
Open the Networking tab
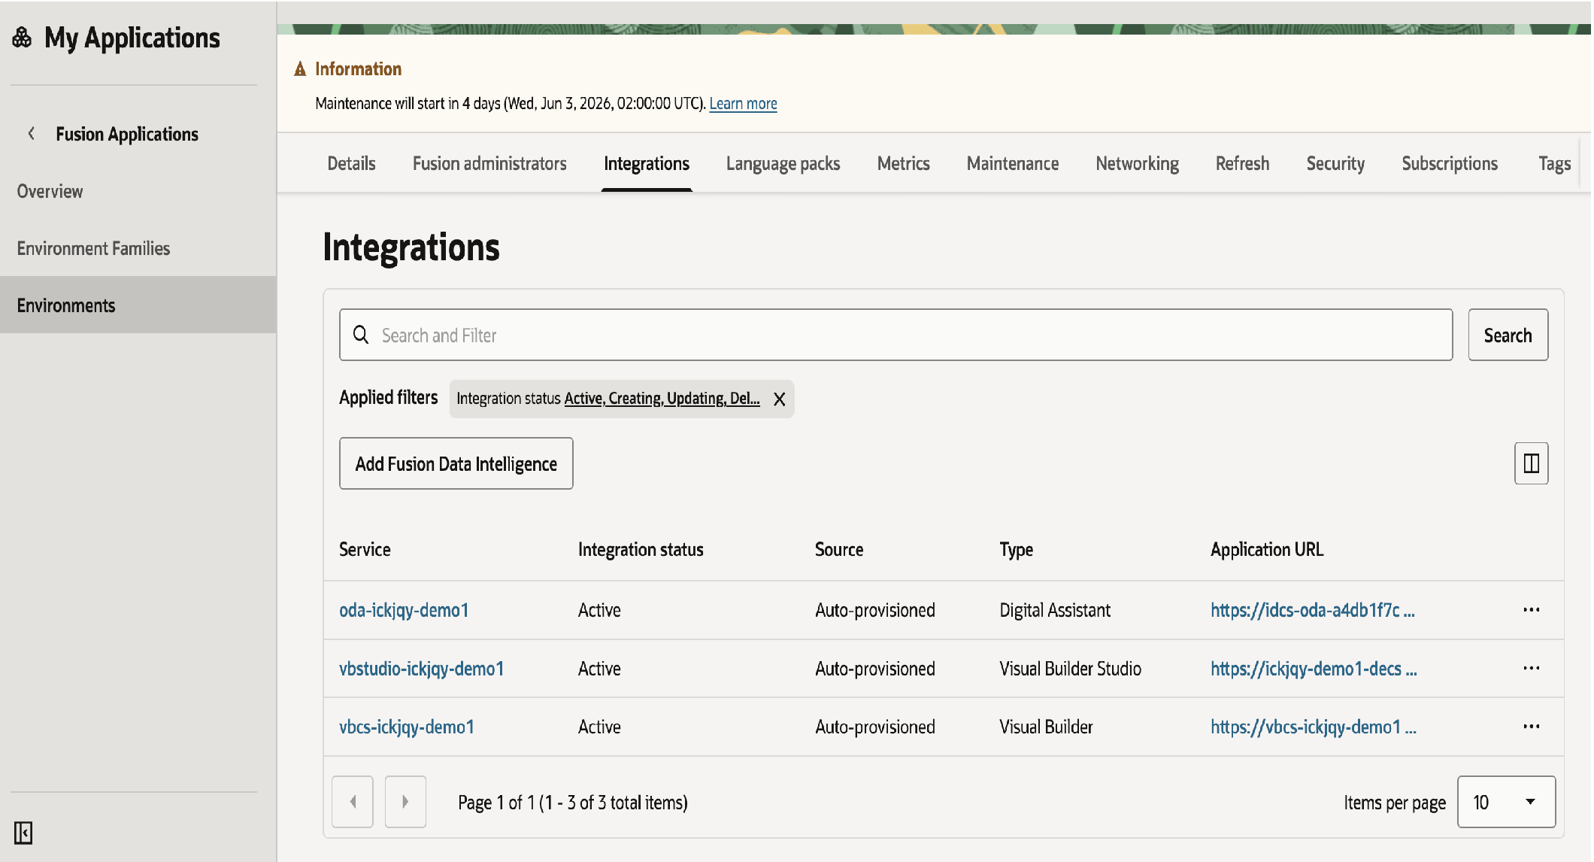pos(1137,163)
